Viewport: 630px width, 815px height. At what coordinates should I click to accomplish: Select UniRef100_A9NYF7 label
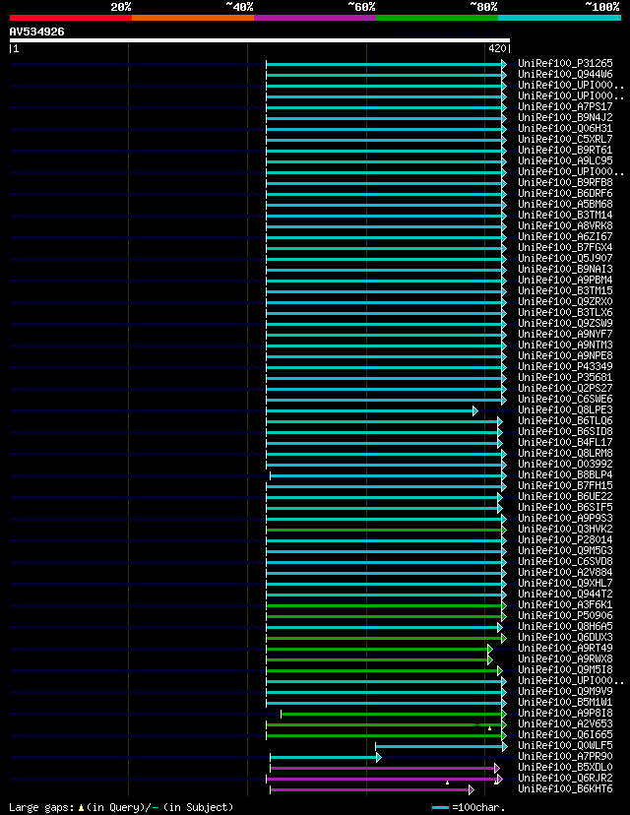pyautogui.click(x=565, y=335)
